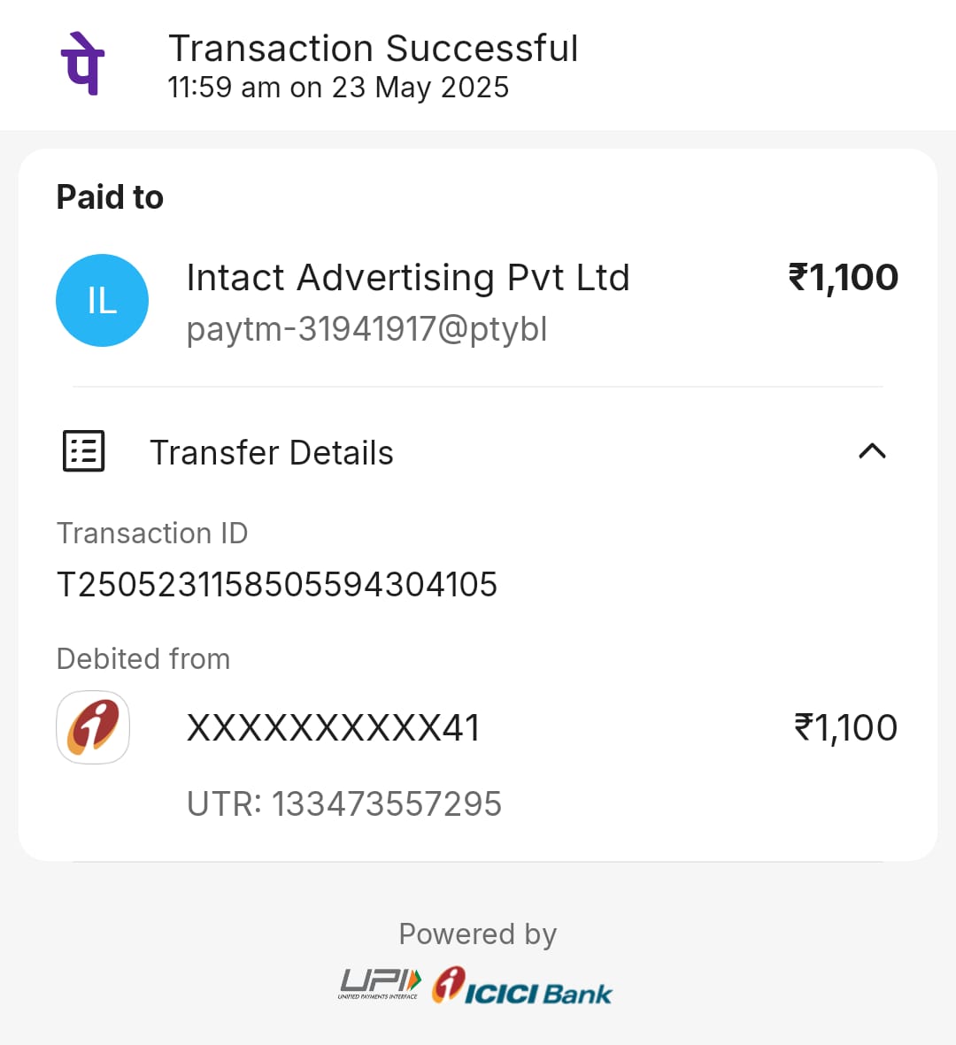Tap the blue IL recipient avatar
Viewport: 956px width, 1045px height.
[x=102, y=301]
